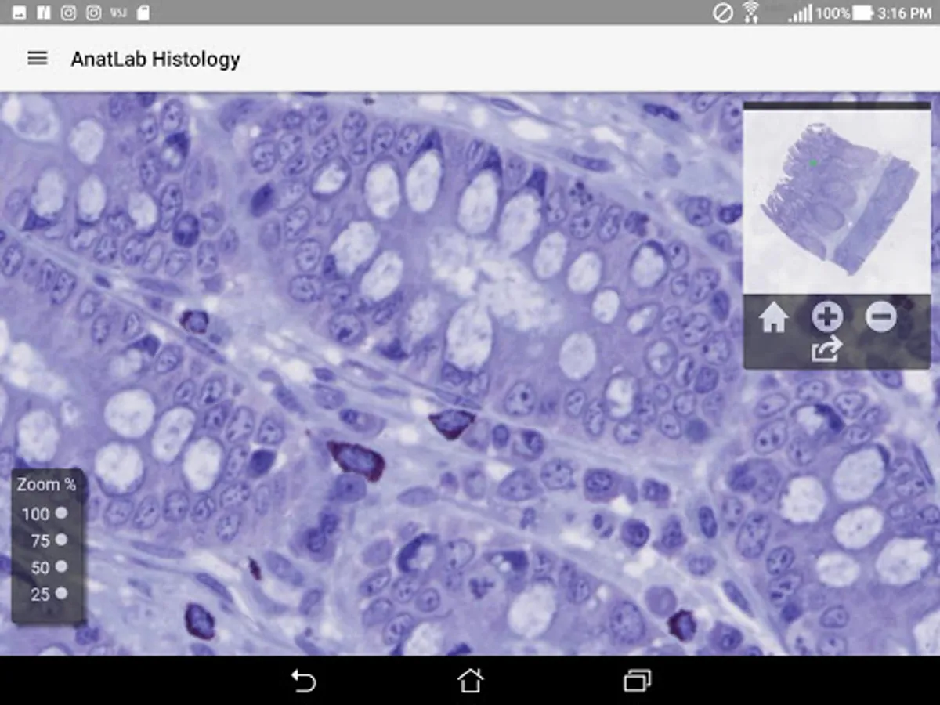
Task: Tap the share slide icon
Action: [826, 349]
